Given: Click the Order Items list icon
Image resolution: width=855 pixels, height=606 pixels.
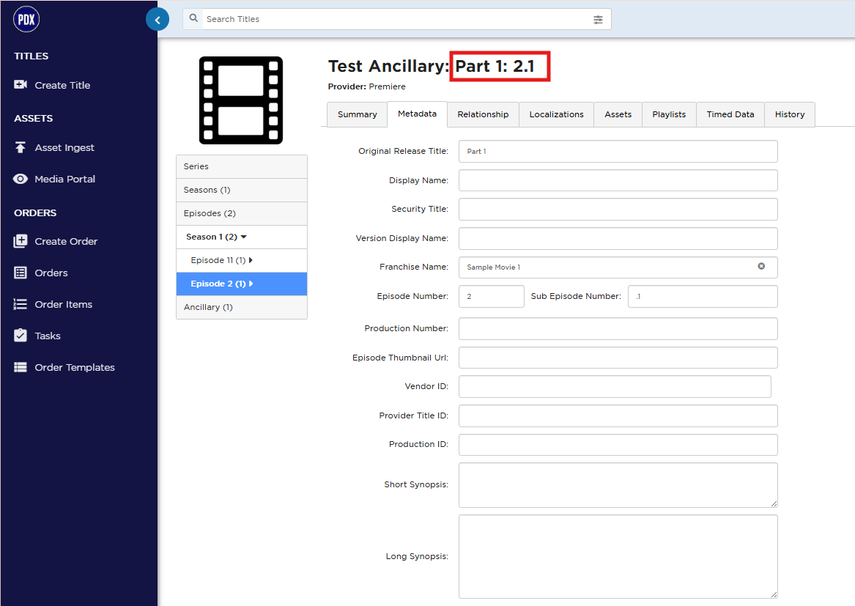Looking at the screenshot, I should (21, 304).
